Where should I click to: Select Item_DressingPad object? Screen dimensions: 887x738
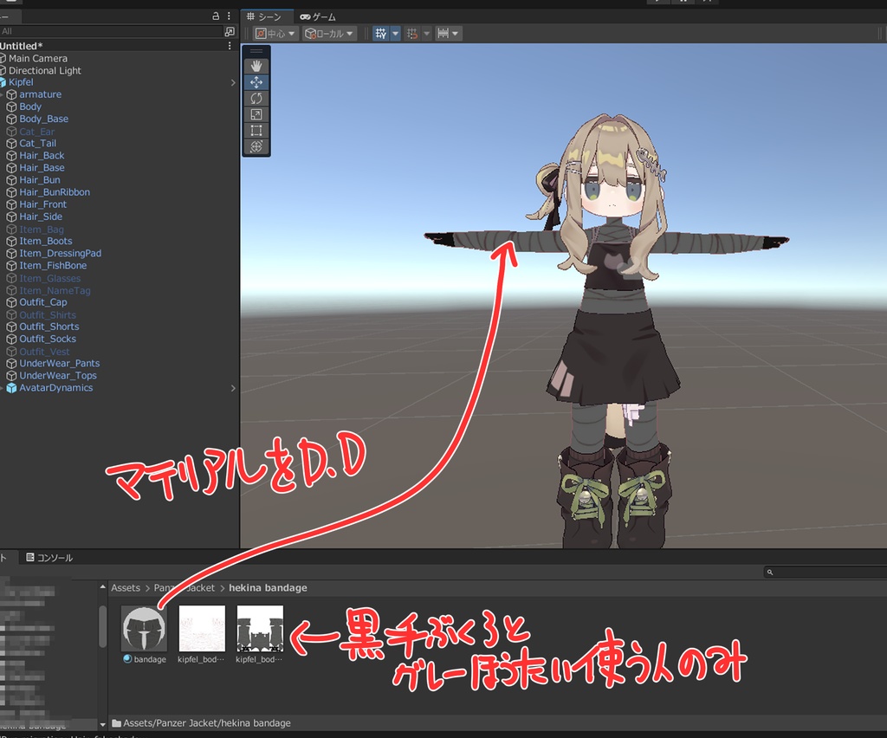[x=60, y=253]
